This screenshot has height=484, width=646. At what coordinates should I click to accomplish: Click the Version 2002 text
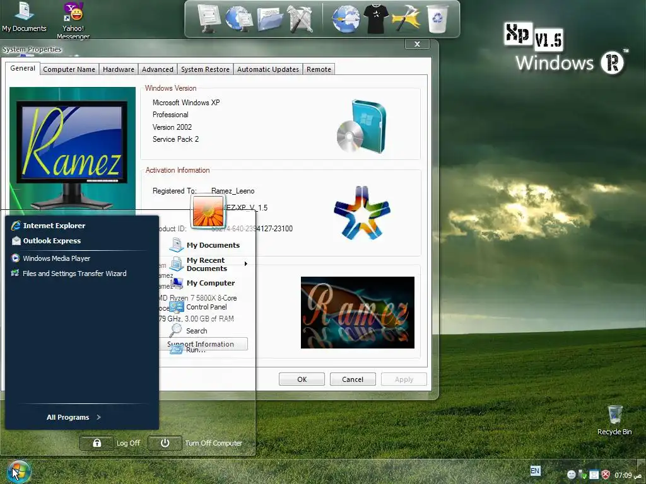[172, 127]
